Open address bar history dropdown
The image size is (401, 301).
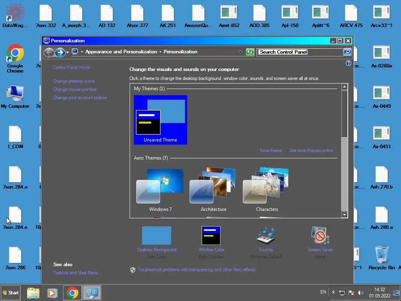240,52
